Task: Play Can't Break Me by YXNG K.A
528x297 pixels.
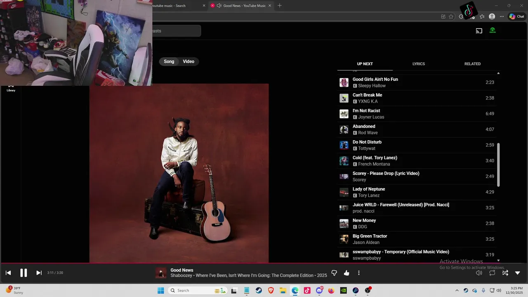Action: tap(417, 98)
